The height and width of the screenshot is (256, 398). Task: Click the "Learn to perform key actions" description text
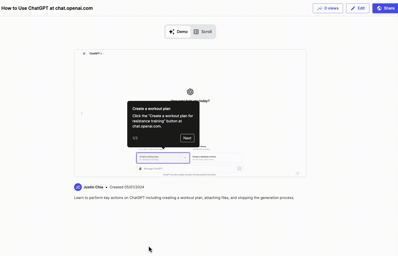click(x=184, y=198)
